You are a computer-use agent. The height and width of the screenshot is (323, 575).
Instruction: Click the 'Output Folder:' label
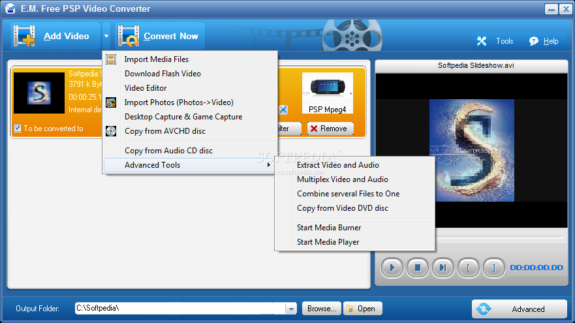tap(37, 309)
